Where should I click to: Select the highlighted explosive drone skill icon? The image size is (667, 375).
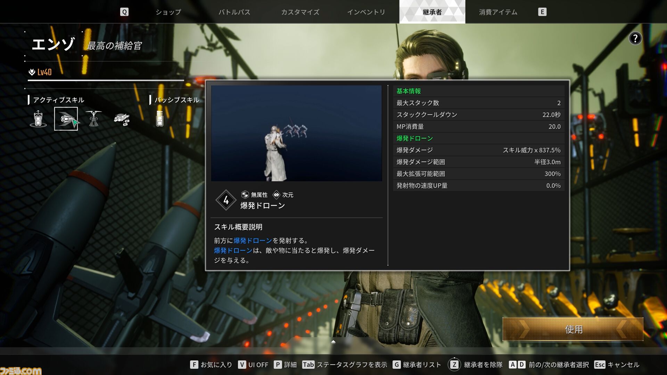[66, 119]
